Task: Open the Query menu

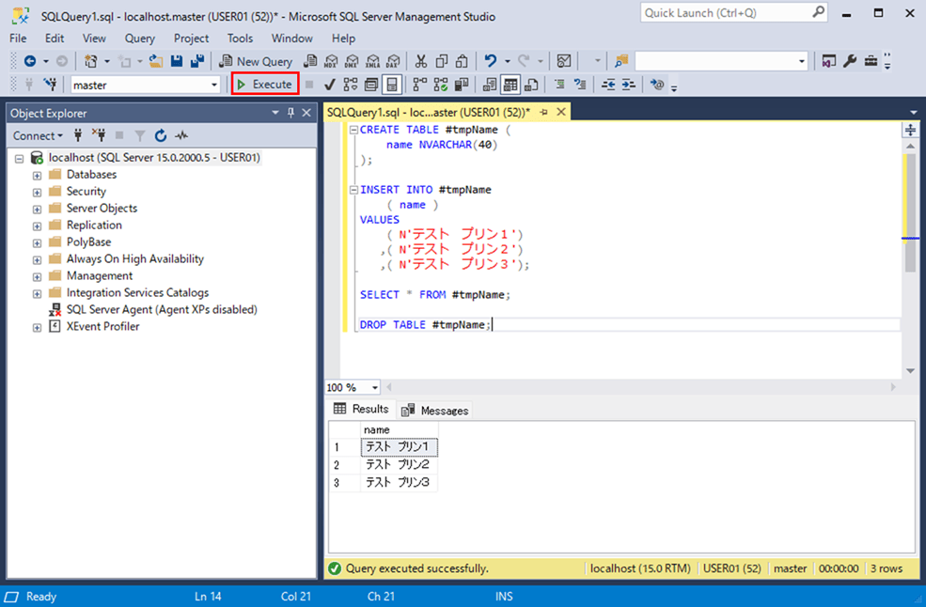Action: tap(139, 39)
